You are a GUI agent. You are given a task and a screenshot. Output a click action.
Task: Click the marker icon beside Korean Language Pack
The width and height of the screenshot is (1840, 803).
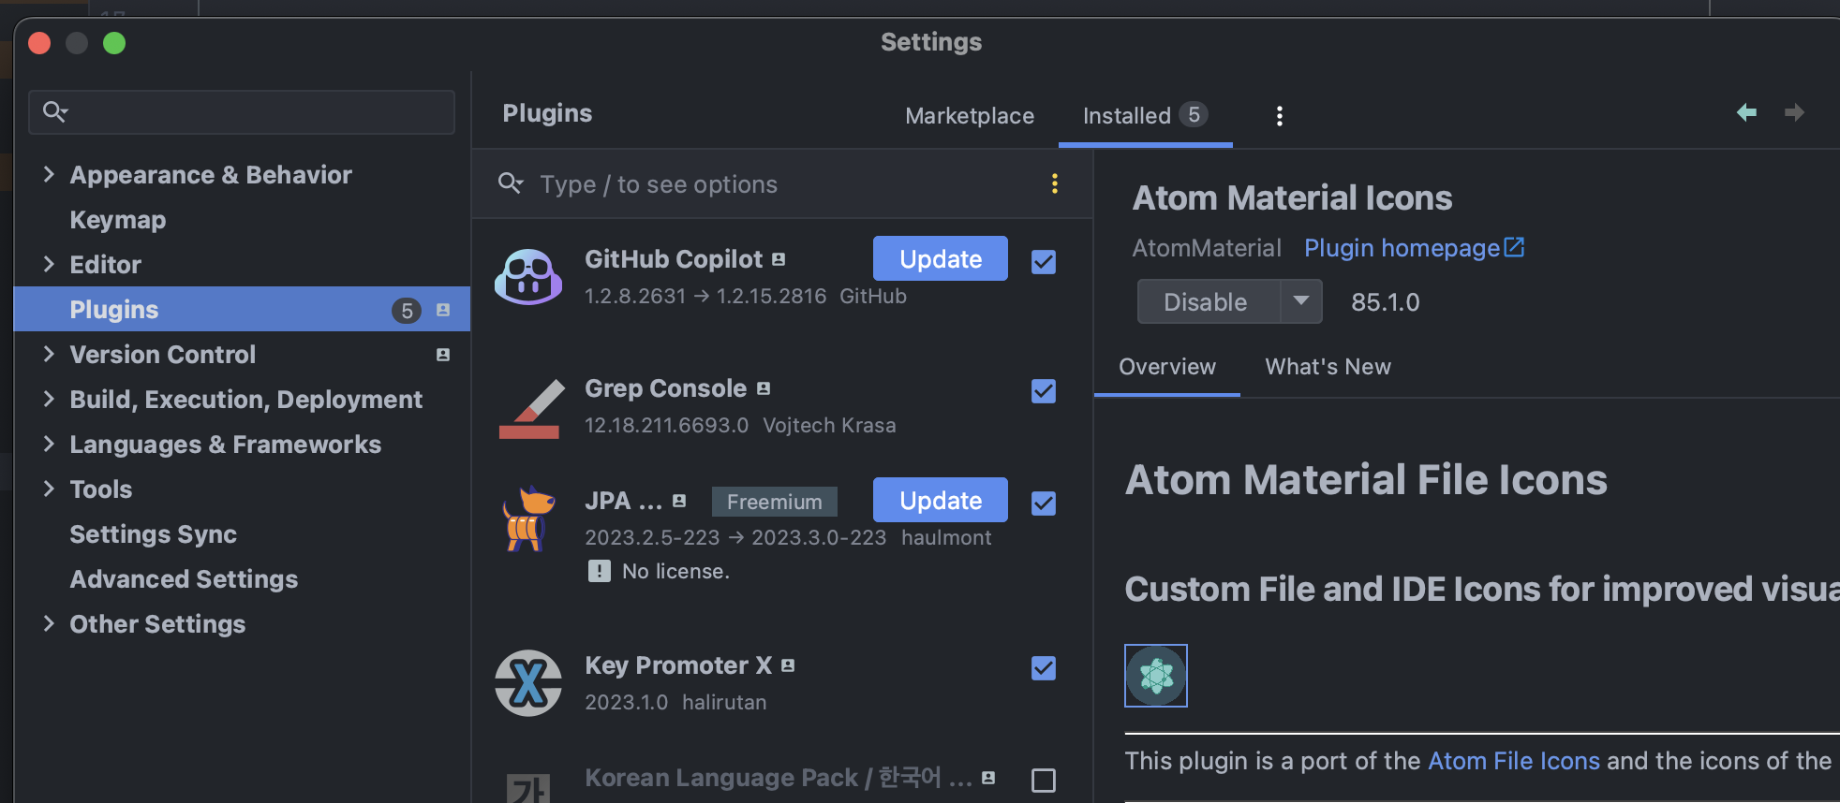point(988,778)
